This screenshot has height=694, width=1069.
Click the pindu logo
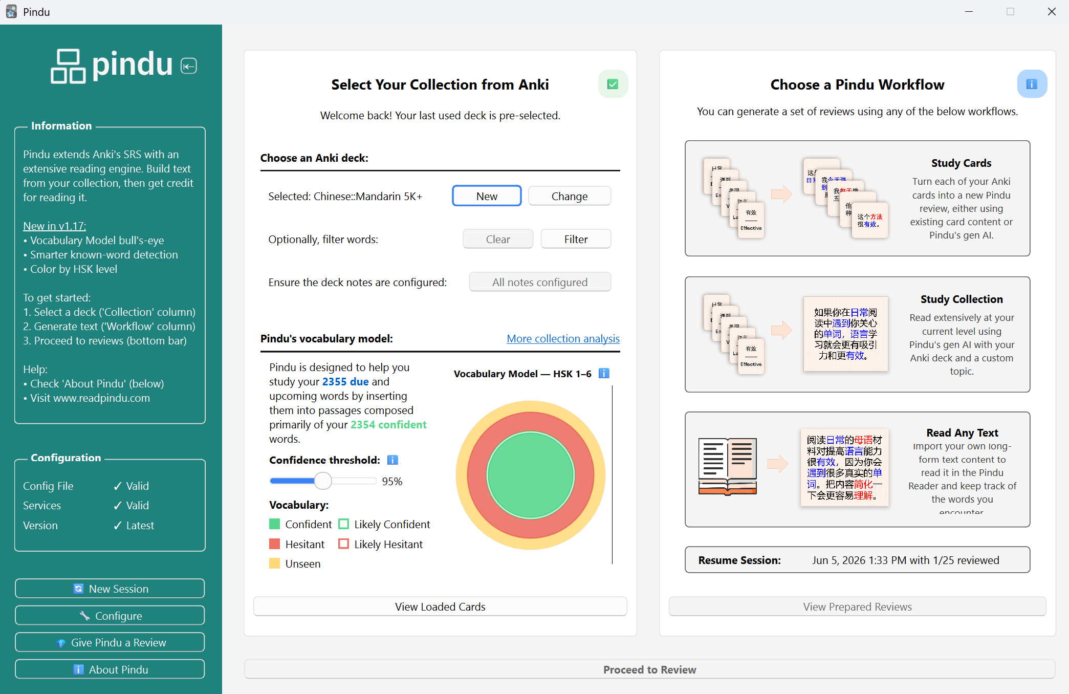pos(112,66)
